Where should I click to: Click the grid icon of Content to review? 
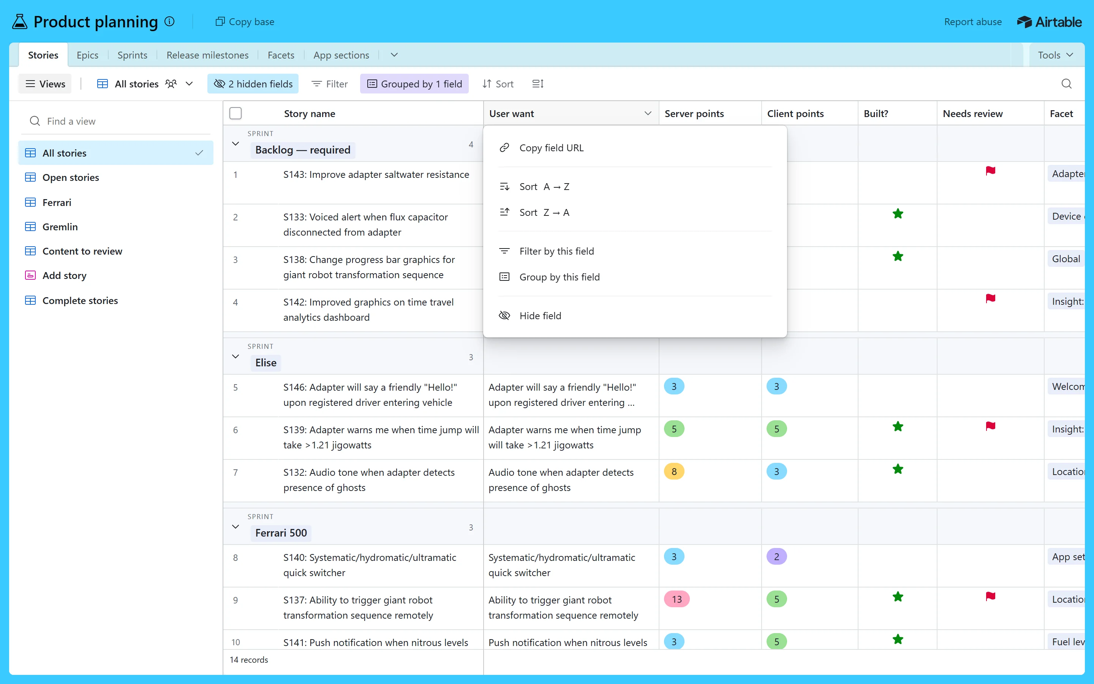pos(30,251)
